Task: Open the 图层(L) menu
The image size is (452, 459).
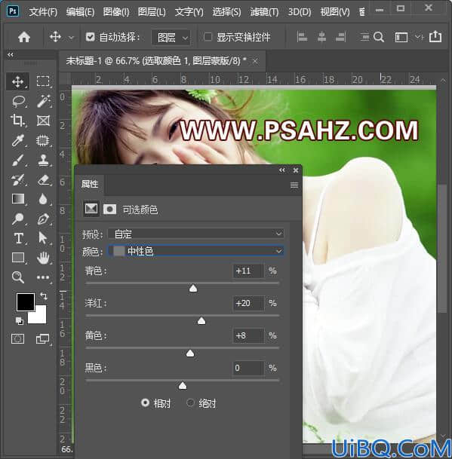Action: [x=152, y=12]
